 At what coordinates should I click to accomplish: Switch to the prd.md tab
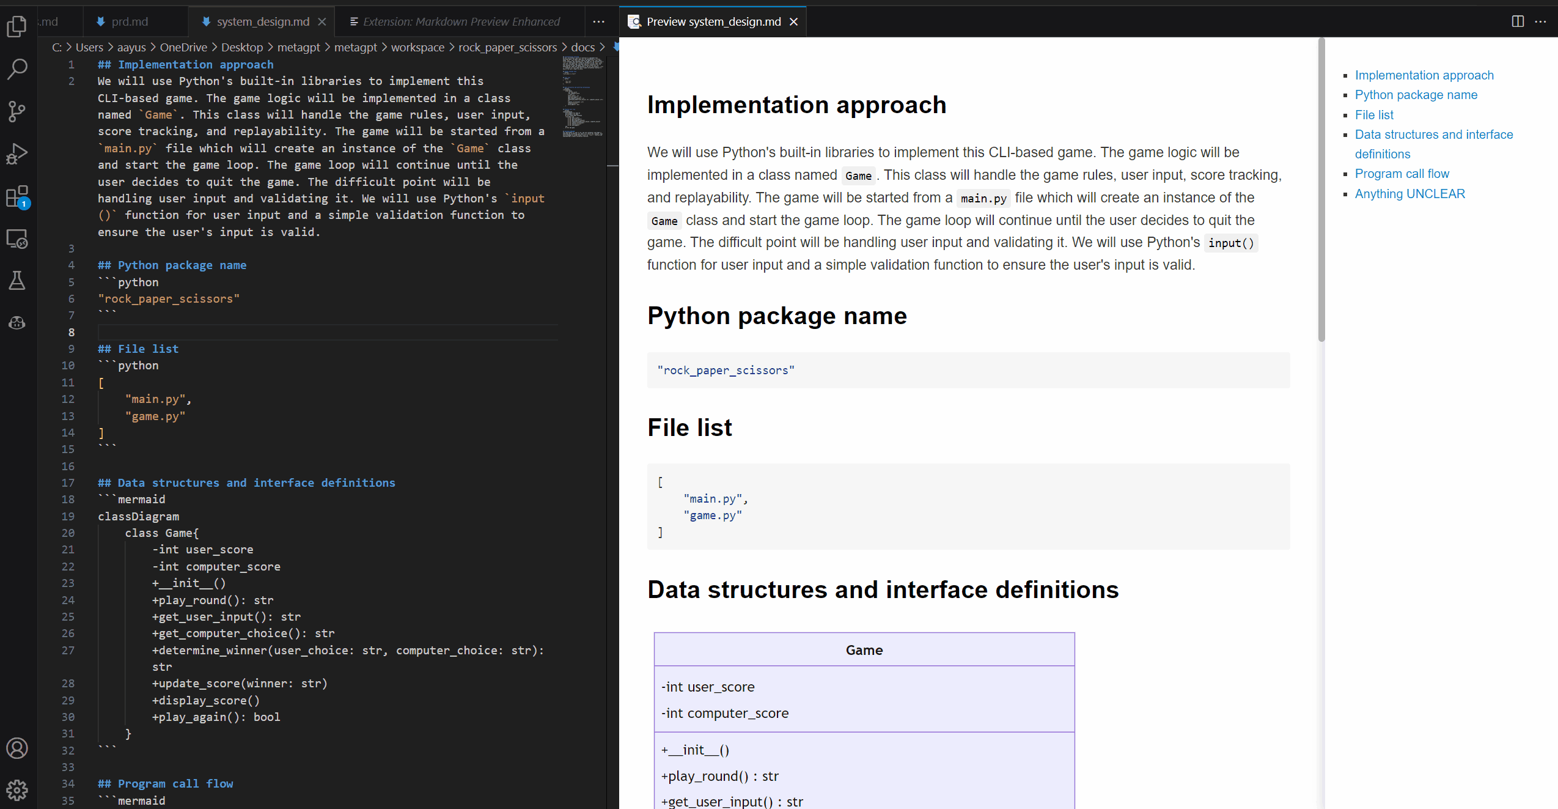(x=129, y=21)
